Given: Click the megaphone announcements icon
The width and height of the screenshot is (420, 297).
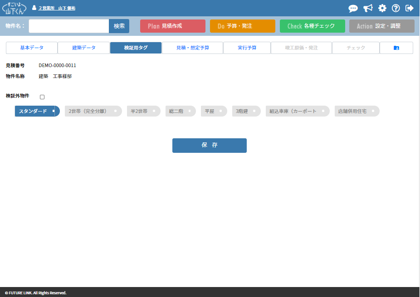Looking at the screenshot, I should tap(368, 8).
